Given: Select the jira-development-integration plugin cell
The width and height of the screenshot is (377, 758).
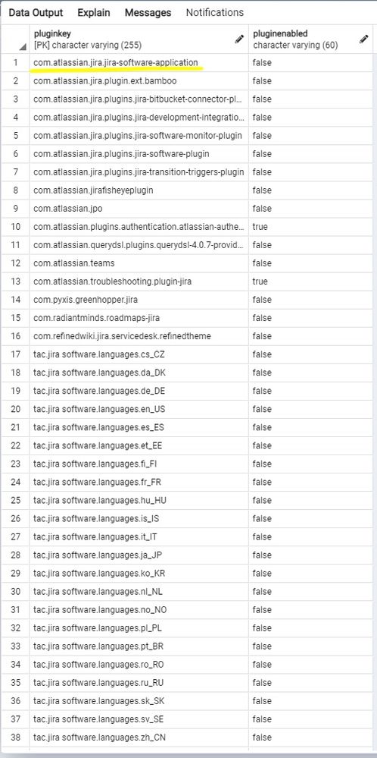Looking at the screenshot, I should tap(139, 118).
